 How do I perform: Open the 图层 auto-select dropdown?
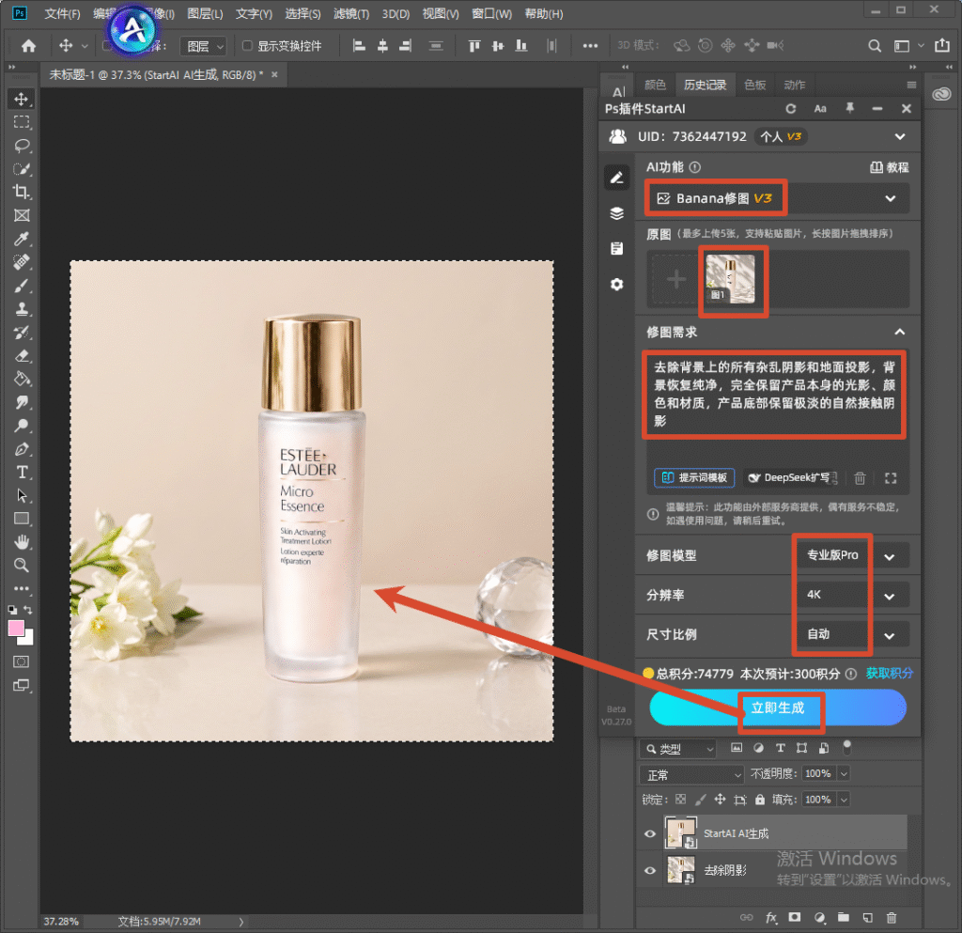204,46
